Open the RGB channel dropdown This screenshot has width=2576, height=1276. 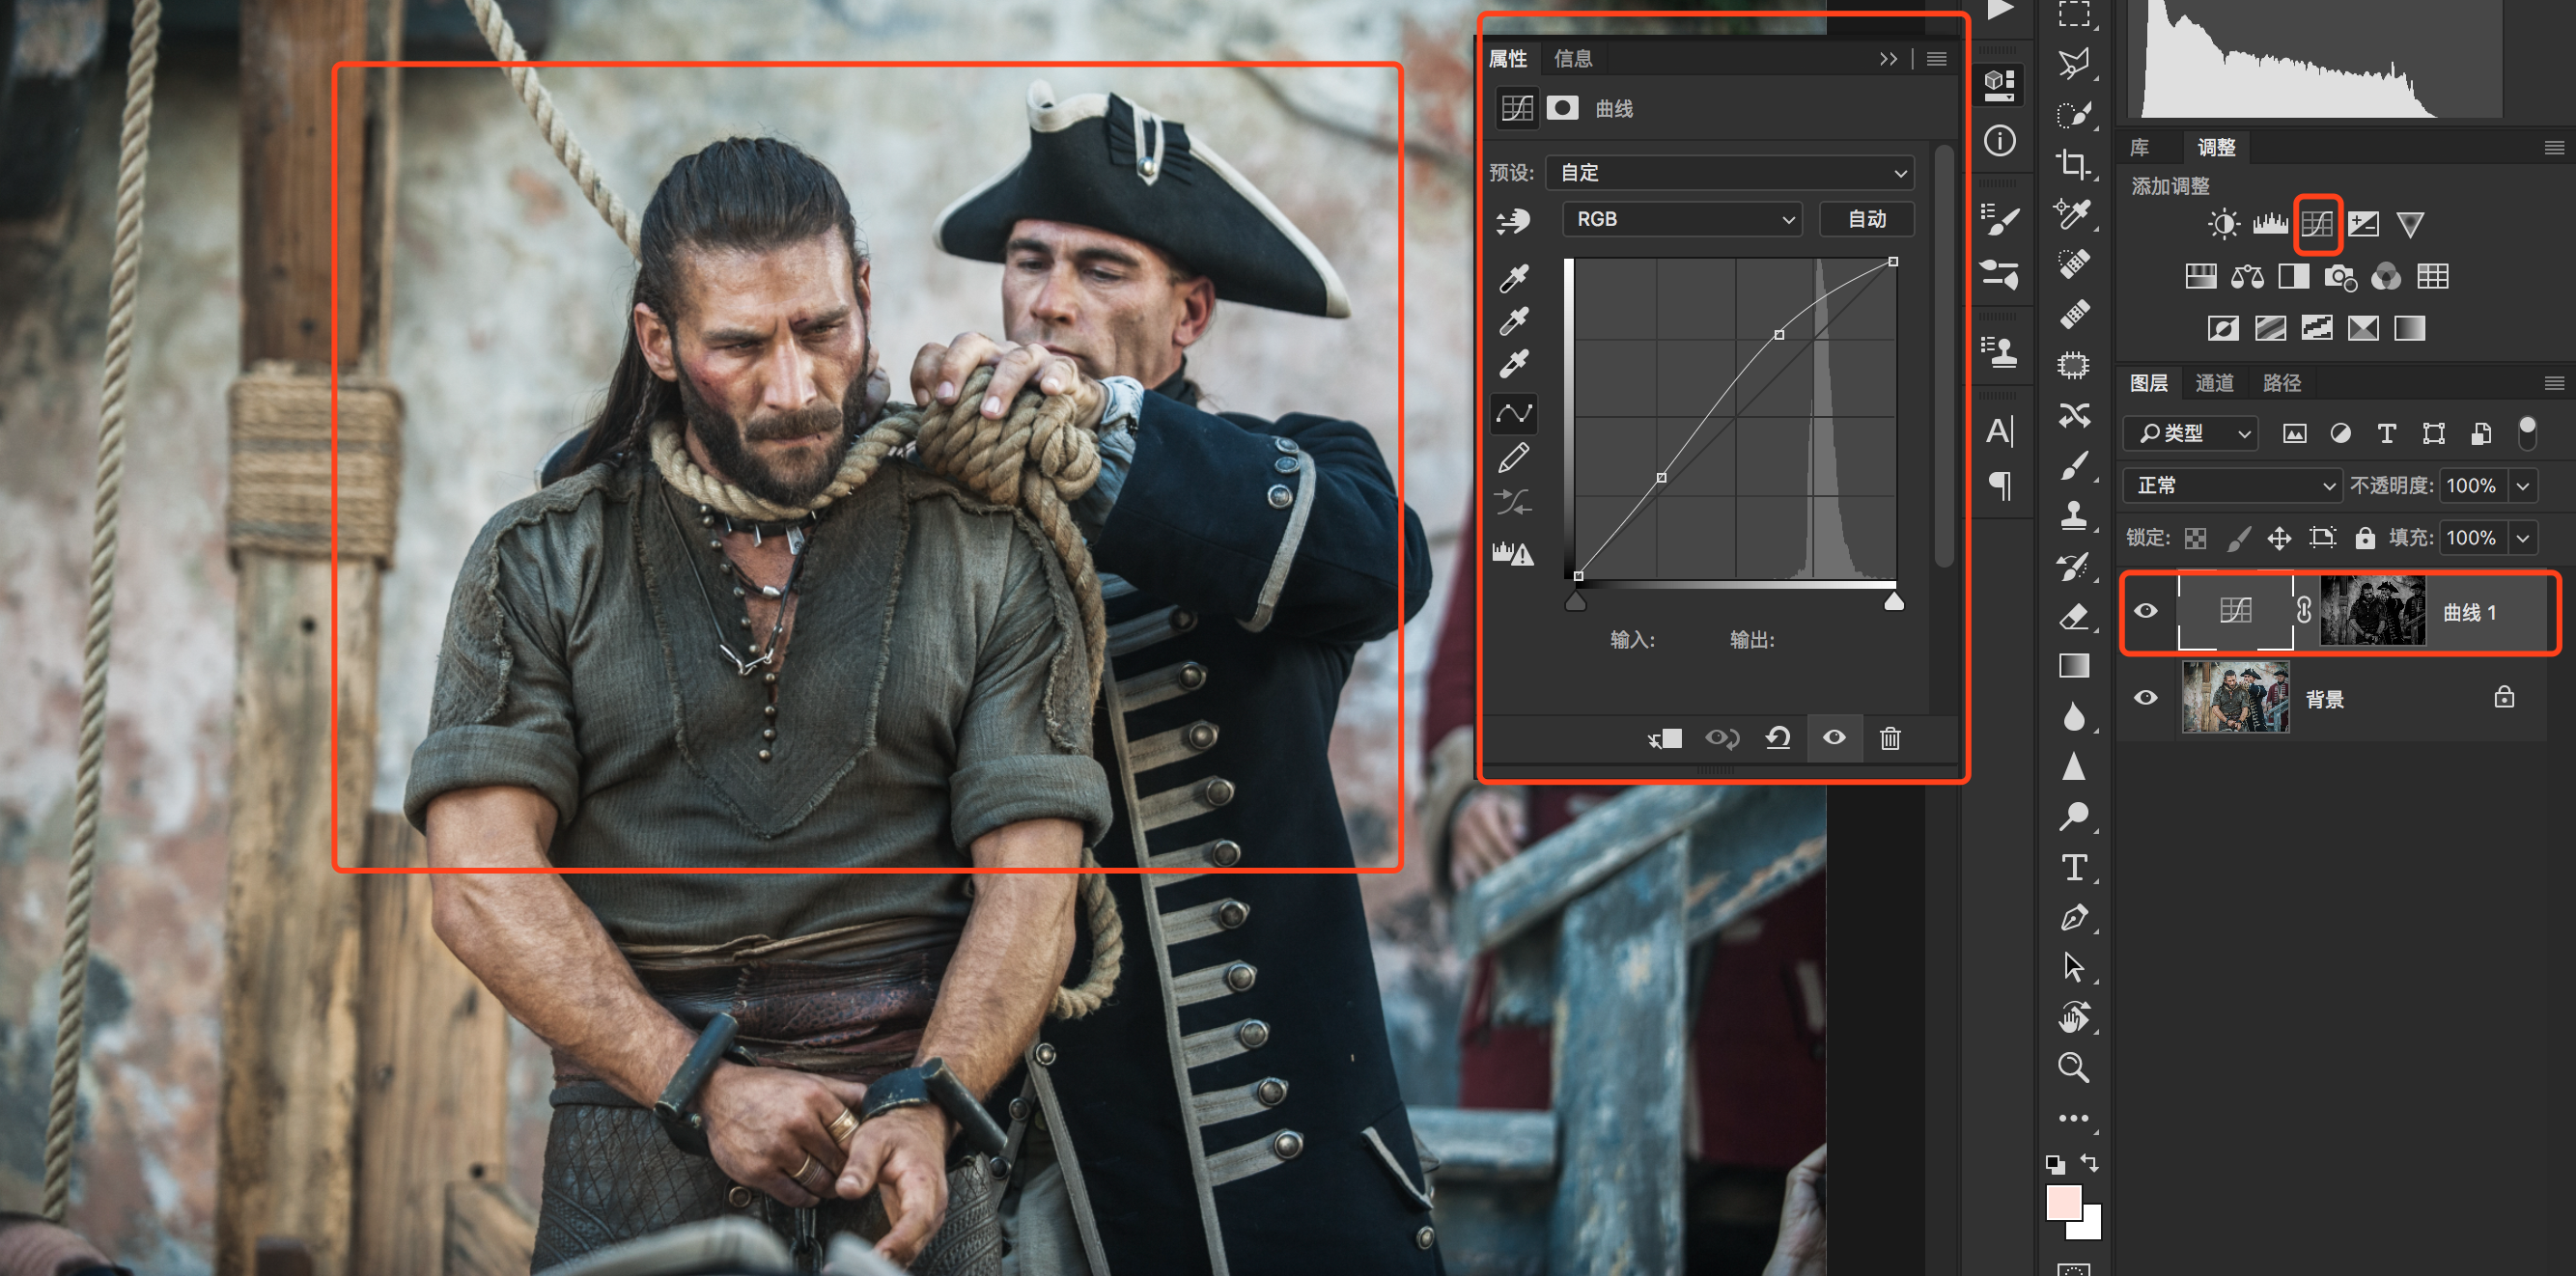point(1683,219)
